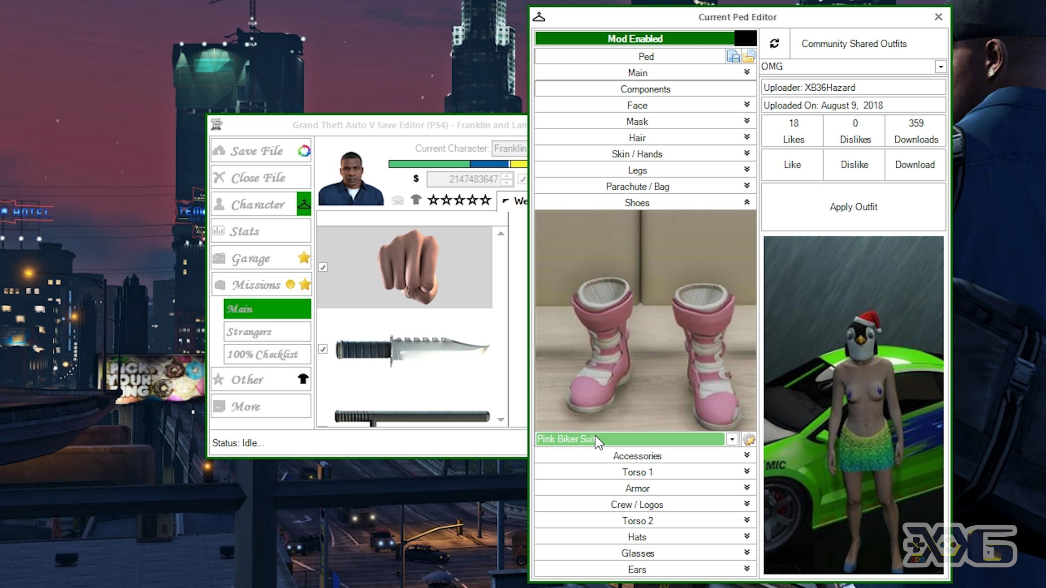Click the save ped icon in Ped row
This screenshot has width=1046, height=588.
(x=733, y=56)
